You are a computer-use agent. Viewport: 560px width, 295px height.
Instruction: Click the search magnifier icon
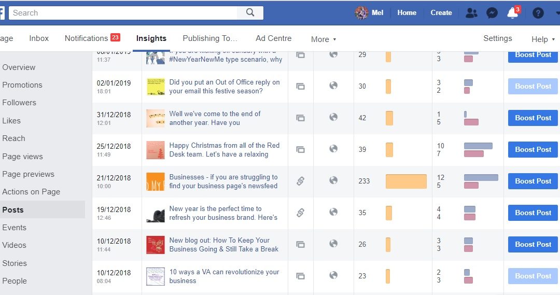point(250,13)
